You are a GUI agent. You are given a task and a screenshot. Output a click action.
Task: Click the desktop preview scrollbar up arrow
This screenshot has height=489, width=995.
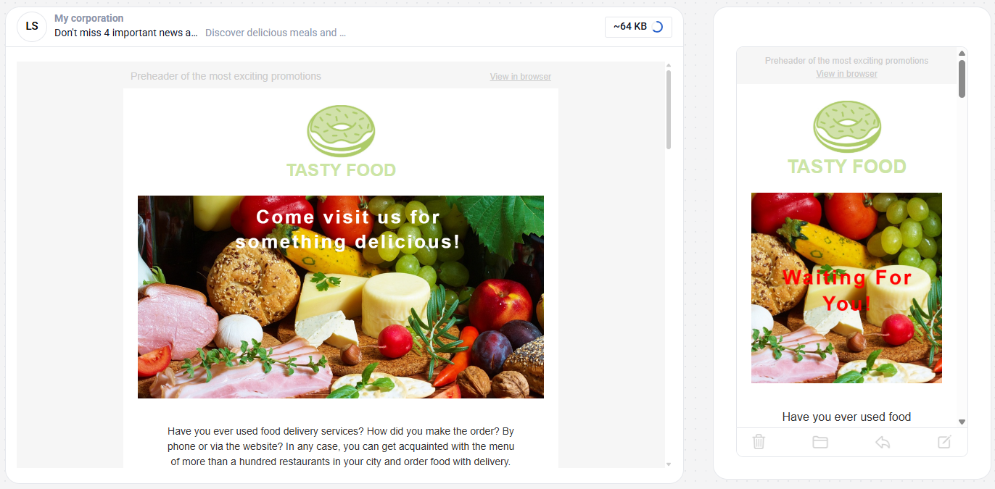(669, 65)
